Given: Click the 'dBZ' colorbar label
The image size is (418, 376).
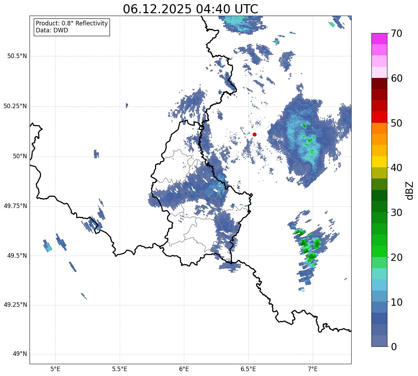Looking at the screenshot, I should [410, 190].
